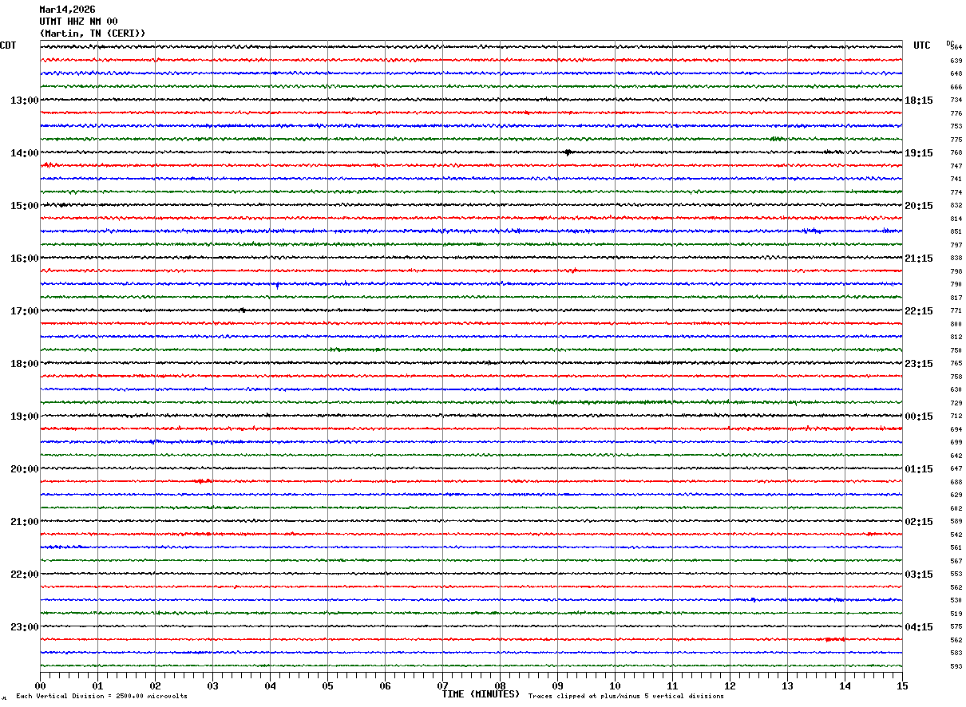Select the "18:00" CDT time label

[x=25, y=364]
